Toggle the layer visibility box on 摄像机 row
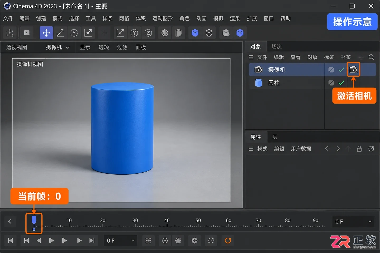This screenshot has height=253, width=380. tap(331, 70)
